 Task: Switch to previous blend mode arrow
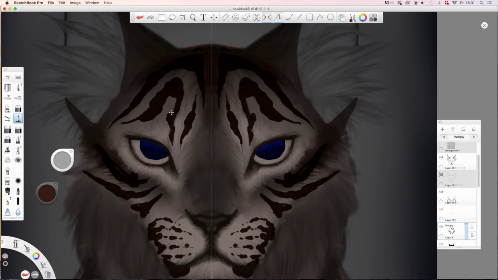444,137
